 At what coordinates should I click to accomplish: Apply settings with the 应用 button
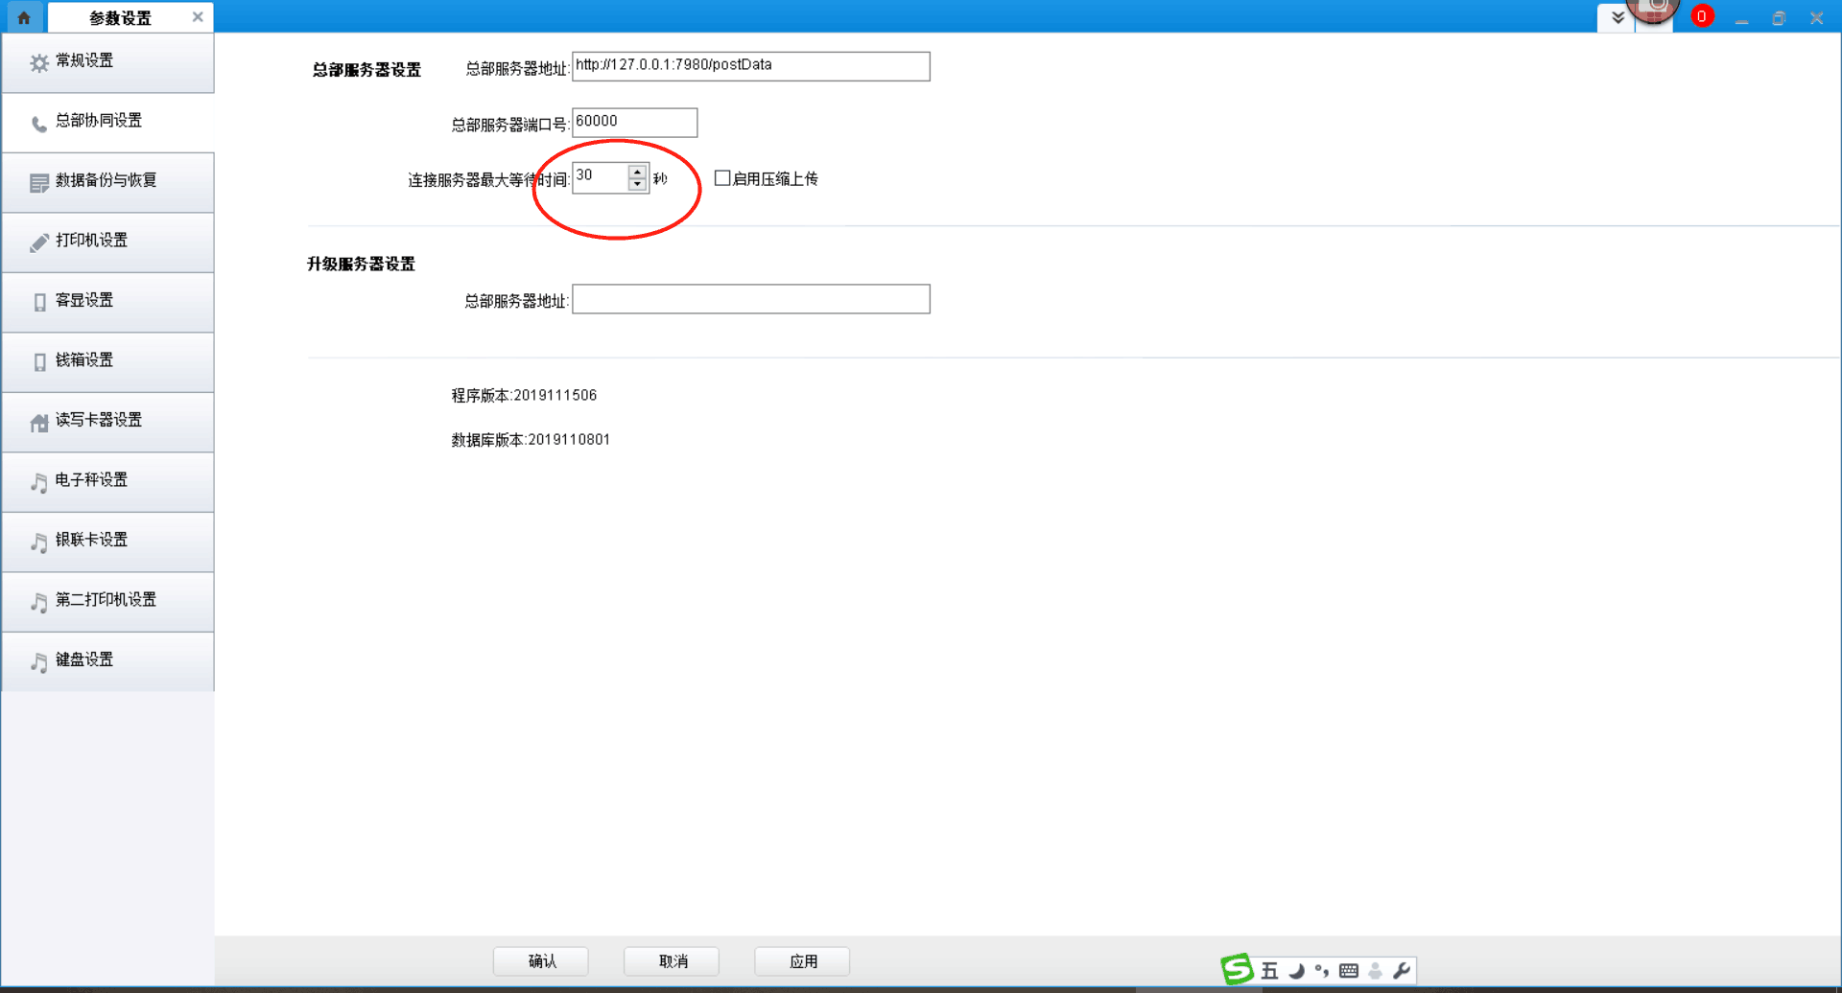point(803,961)
